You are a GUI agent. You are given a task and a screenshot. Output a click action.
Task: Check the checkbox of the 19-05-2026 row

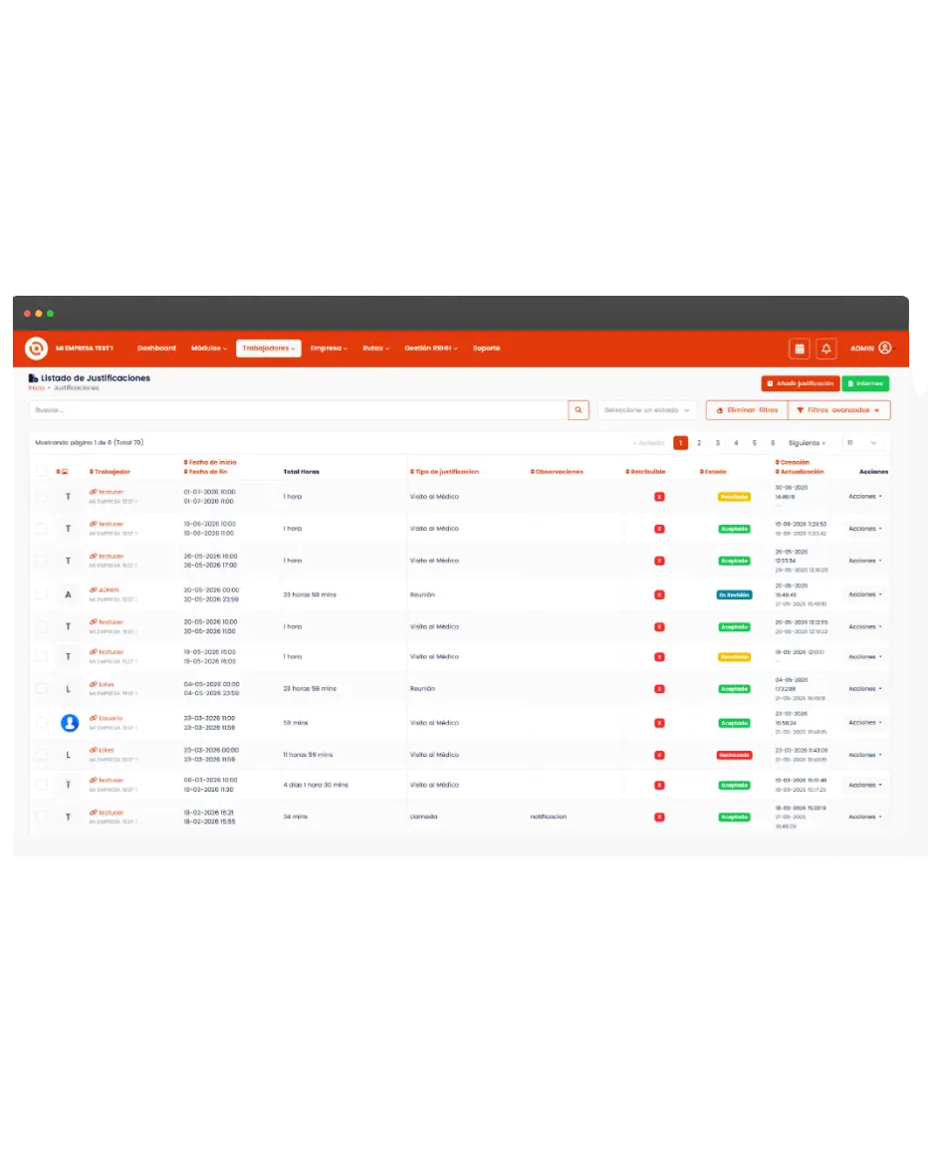tap(41, 657)
